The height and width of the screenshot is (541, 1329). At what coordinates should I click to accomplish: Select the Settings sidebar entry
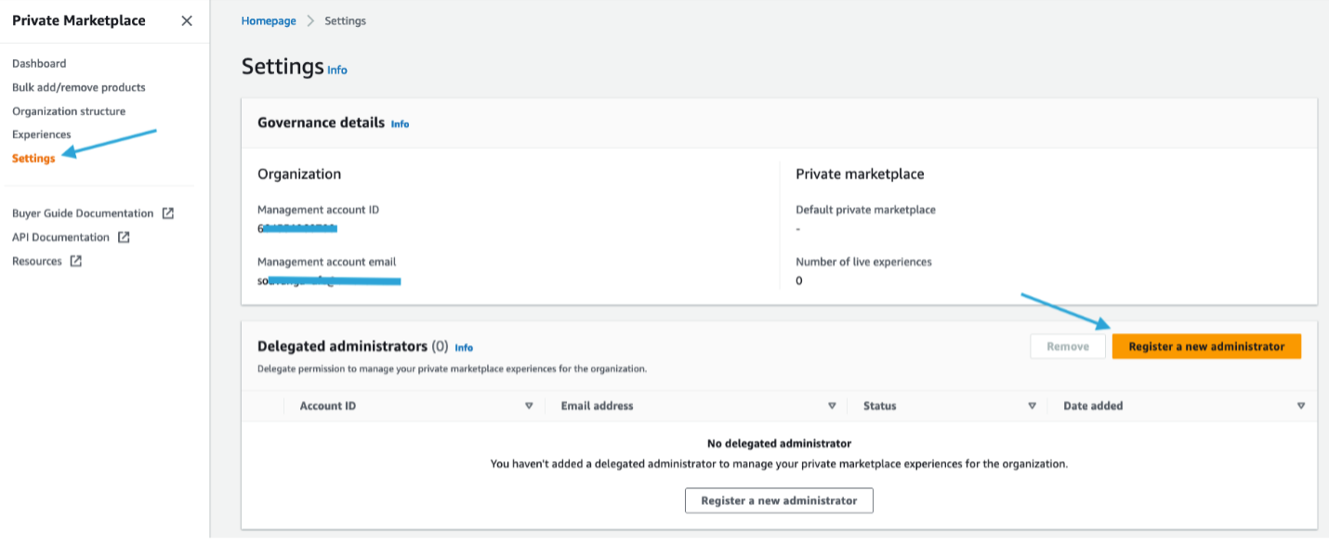click(34, 158)
